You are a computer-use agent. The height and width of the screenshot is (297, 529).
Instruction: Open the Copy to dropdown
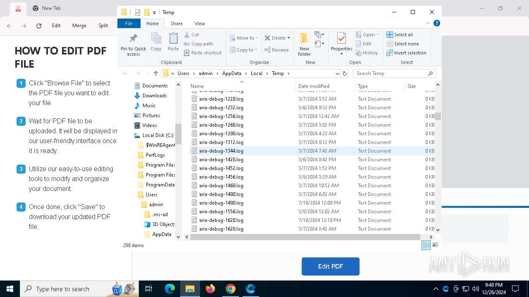[244, 50]
